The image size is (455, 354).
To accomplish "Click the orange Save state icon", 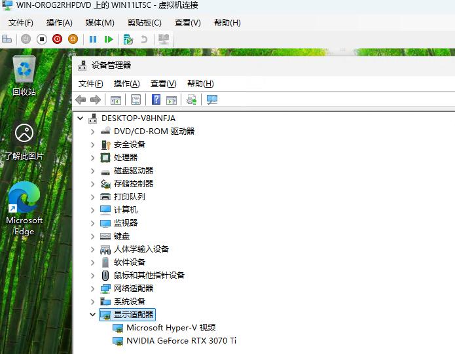I will pyautogui.click(x=73, y=39).
